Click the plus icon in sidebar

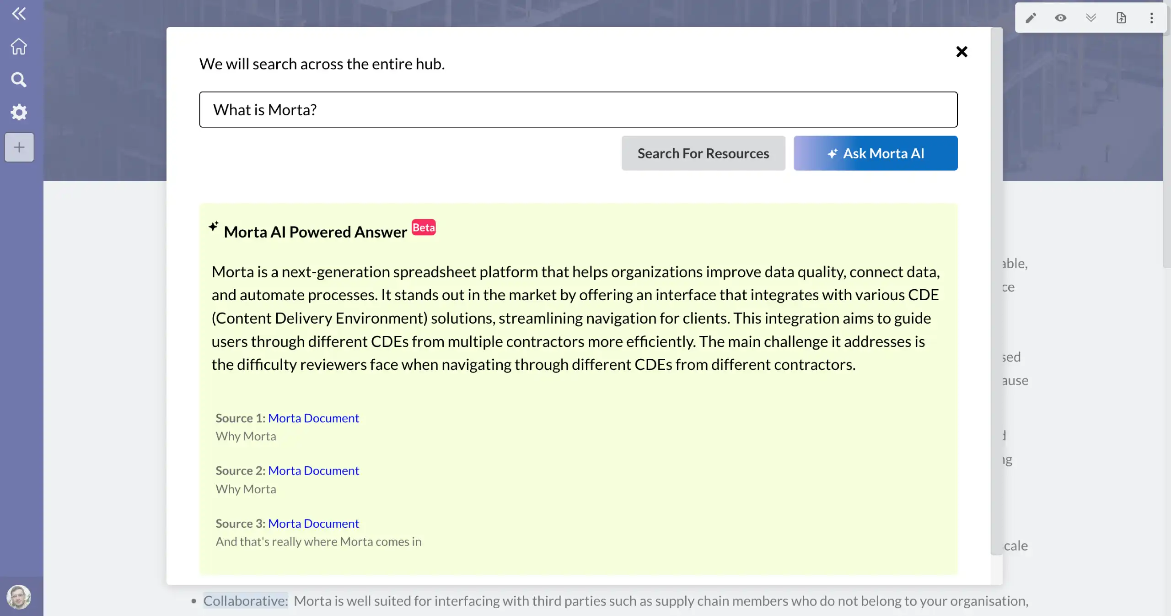click(19, 147)
